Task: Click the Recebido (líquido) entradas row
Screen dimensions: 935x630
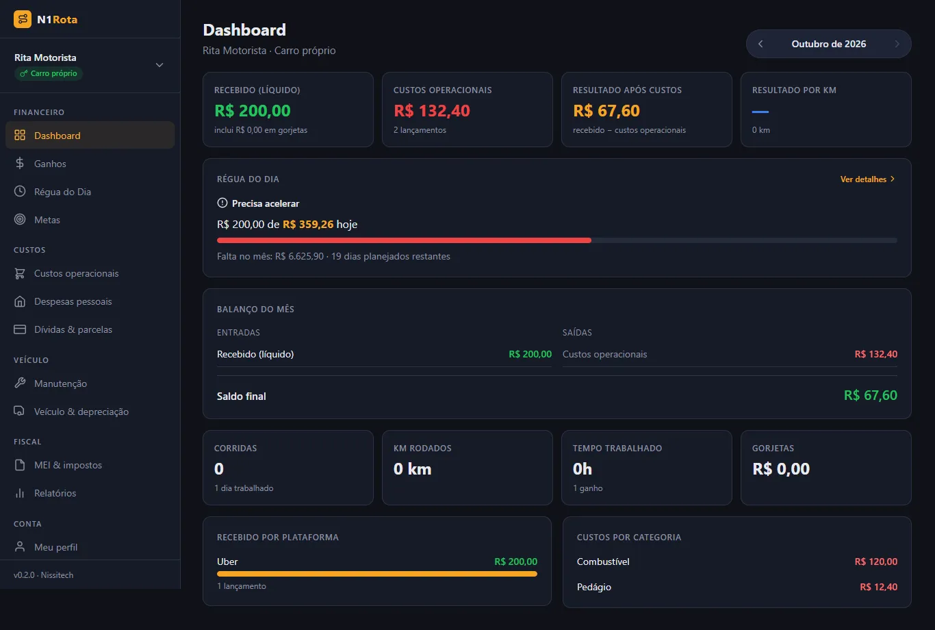Action: point(384,354)
